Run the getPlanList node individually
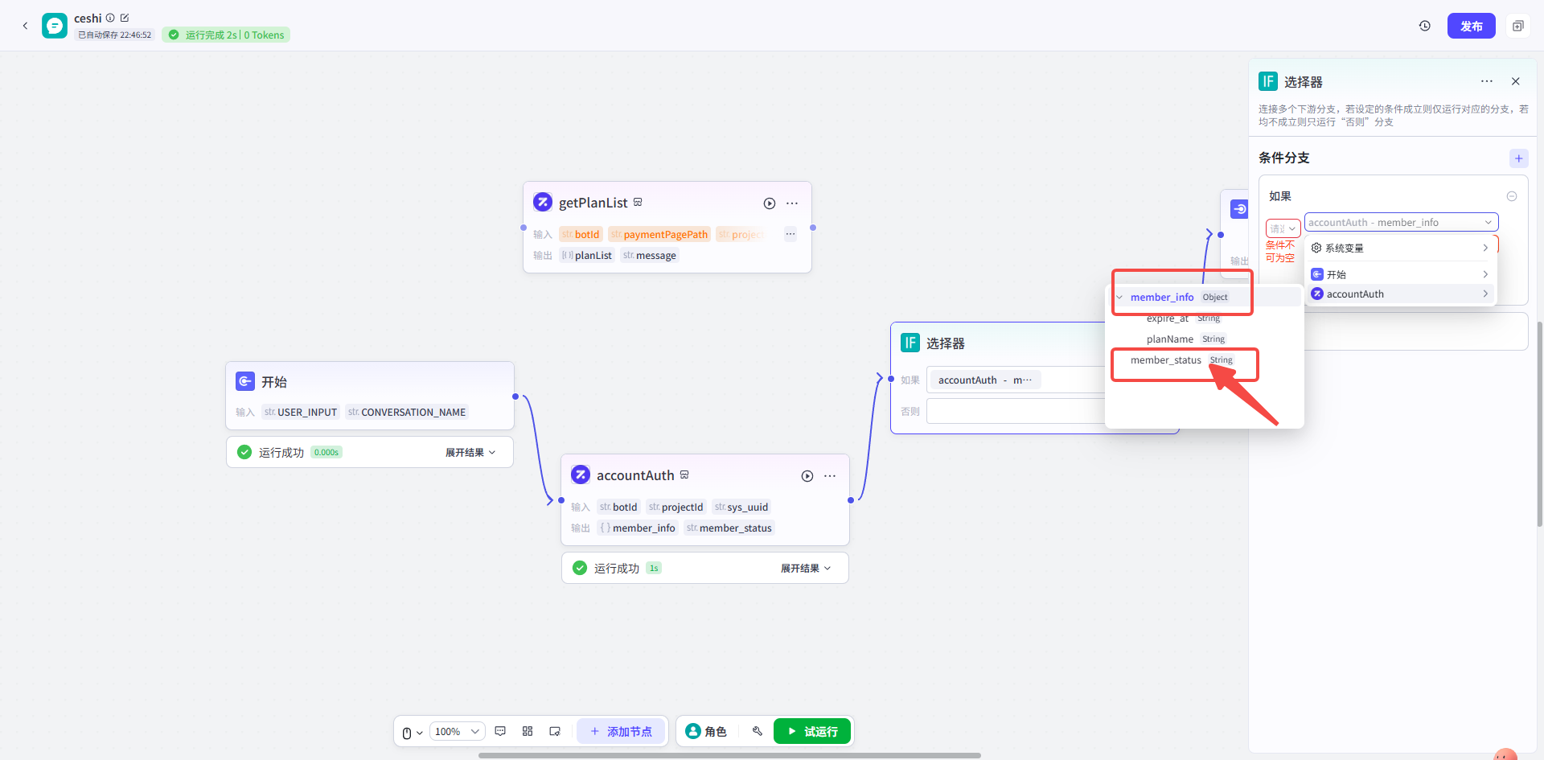This screenshot has width=1544, height=760. click(x=770, y=203)
